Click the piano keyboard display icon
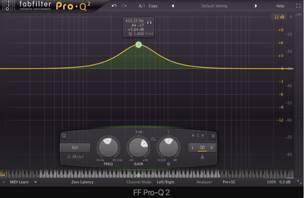Screen dimensions: 304x198 click(x=4, y=174)
